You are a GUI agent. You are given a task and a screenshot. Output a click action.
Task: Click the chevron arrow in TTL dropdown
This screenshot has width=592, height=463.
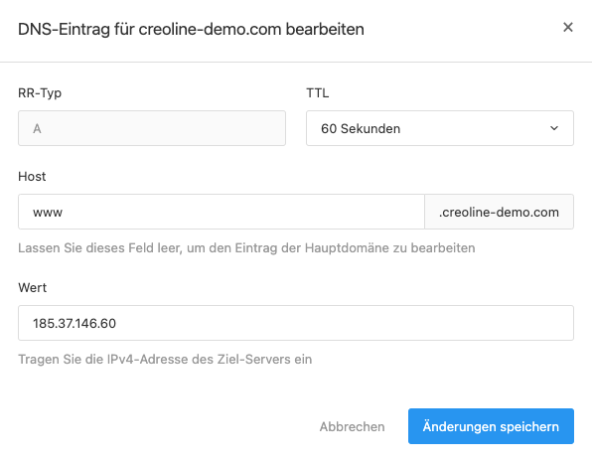click(x=554, y=128)
